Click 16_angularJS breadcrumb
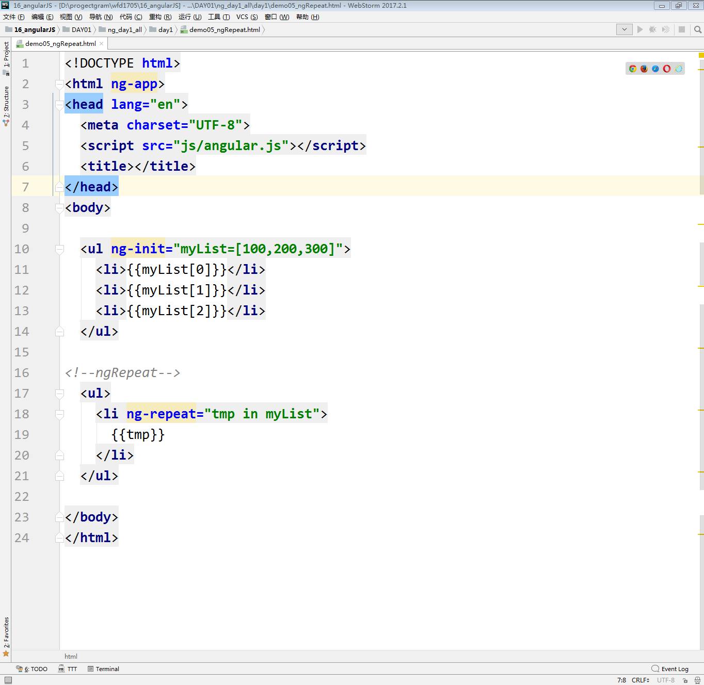704x685 pixels. tap(30, 29)
